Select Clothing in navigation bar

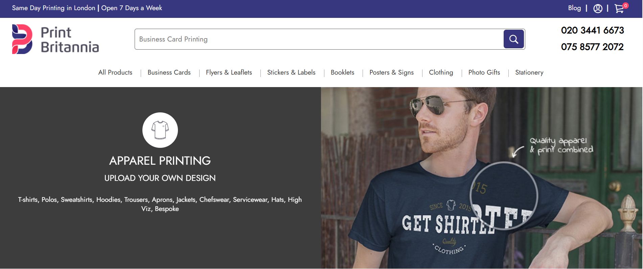click(441, 73)
